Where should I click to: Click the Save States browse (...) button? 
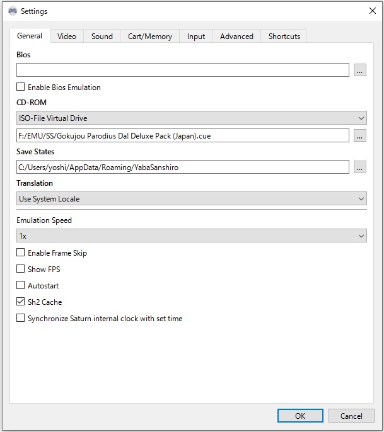pyautogui.click(x=360, y=167)
